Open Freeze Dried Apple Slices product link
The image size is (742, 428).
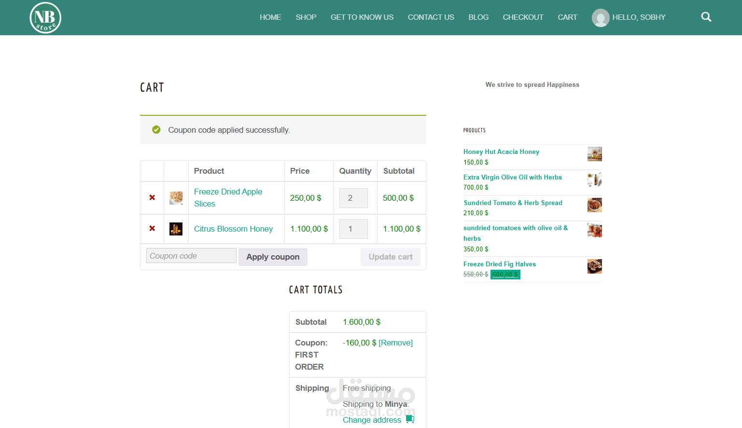[x=228, y=198]
